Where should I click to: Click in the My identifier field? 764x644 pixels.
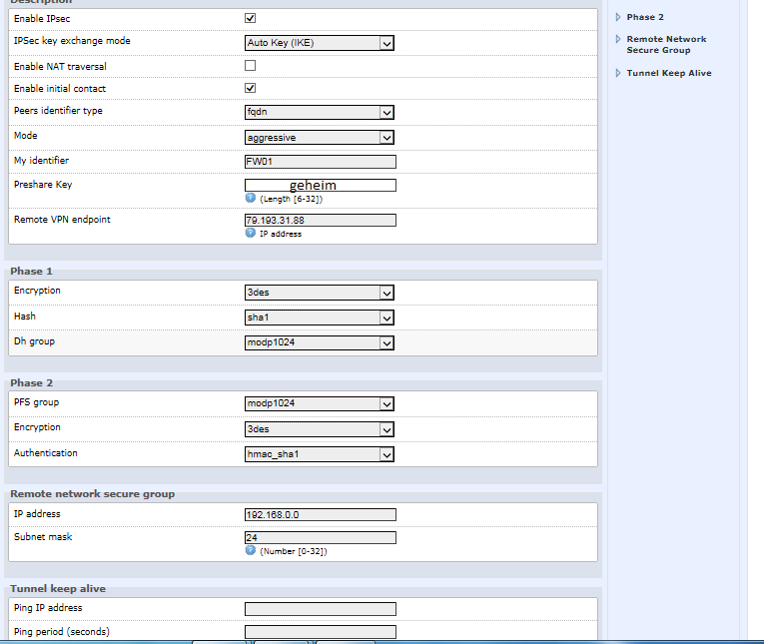coord(320,162)
